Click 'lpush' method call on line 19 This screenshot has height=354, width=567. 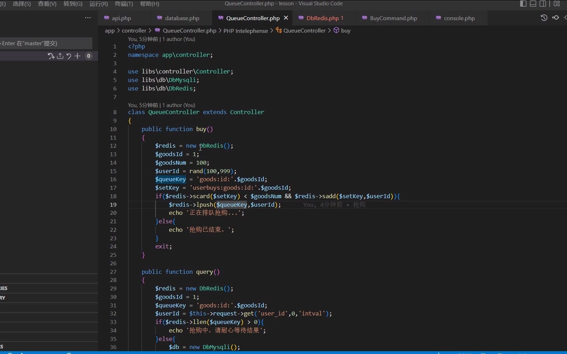[205, 205]
